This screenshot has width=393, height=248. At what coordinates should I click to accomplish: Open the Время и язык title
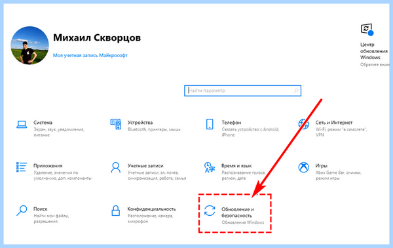pos(236,166)
